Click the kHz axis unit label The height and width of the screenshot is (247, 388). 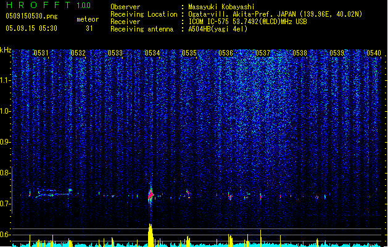click(6, 50)
